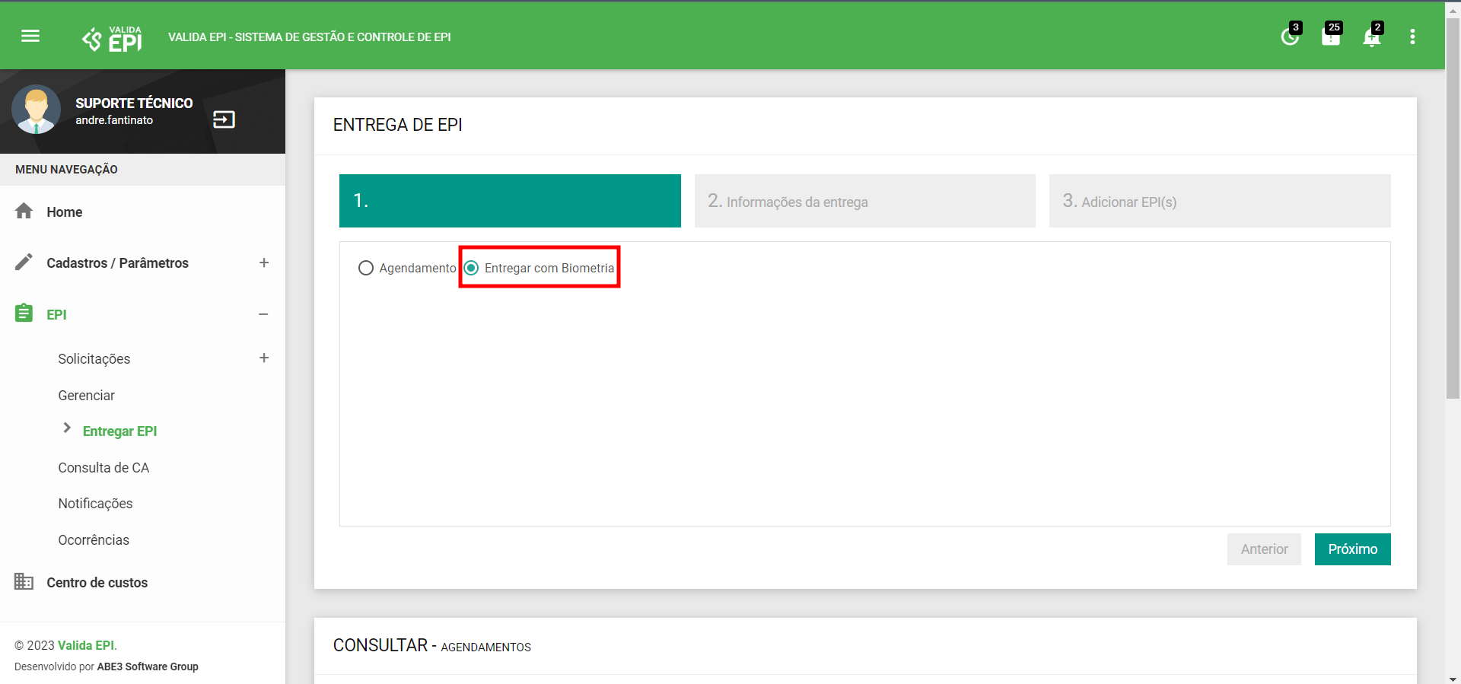Switch to Informações da entrega step
Image resolution: width=1461 pixels, height=684 pixels.
pyautogui.click(x=865, y=201)
